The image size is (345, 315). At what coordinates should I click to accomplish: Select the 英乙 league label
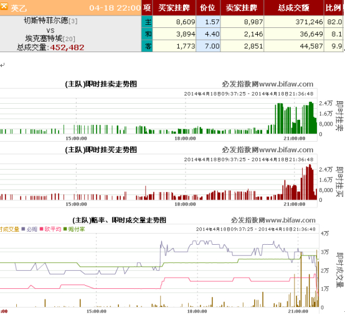[19, 8]
